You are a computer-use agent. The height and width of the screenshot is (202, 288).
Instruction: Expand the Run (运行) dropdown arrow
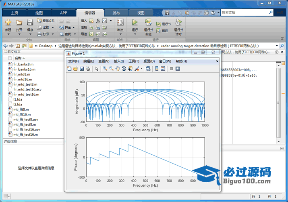point(135,34)
